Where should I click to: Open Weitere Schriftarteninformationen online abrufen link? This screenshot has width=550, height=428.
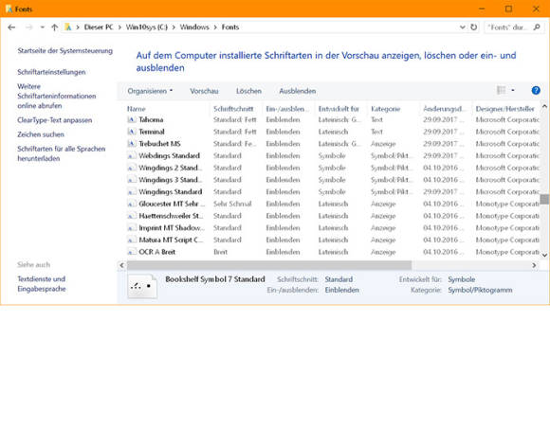(x=57, y=96)
